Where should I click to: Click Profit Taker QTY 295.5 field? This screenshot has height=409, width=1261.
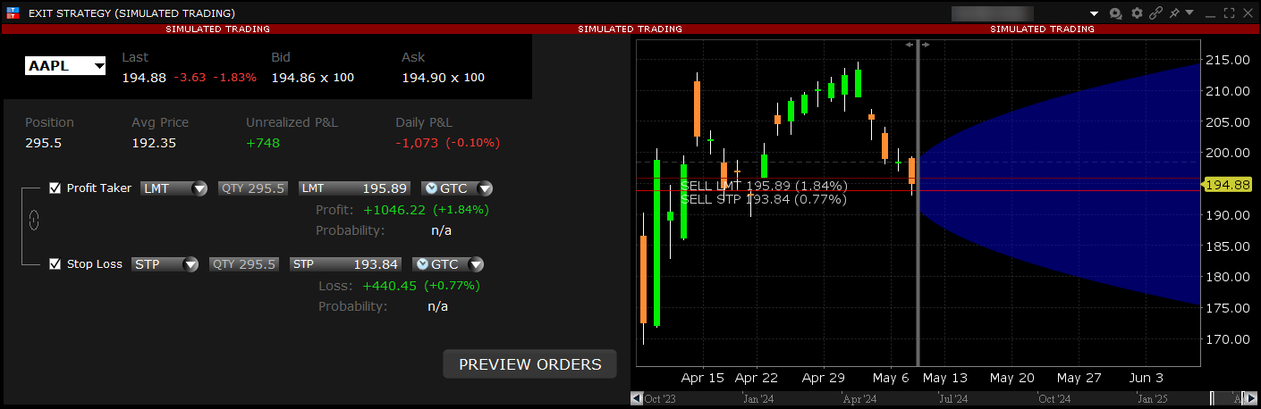[x=253, y=188]
